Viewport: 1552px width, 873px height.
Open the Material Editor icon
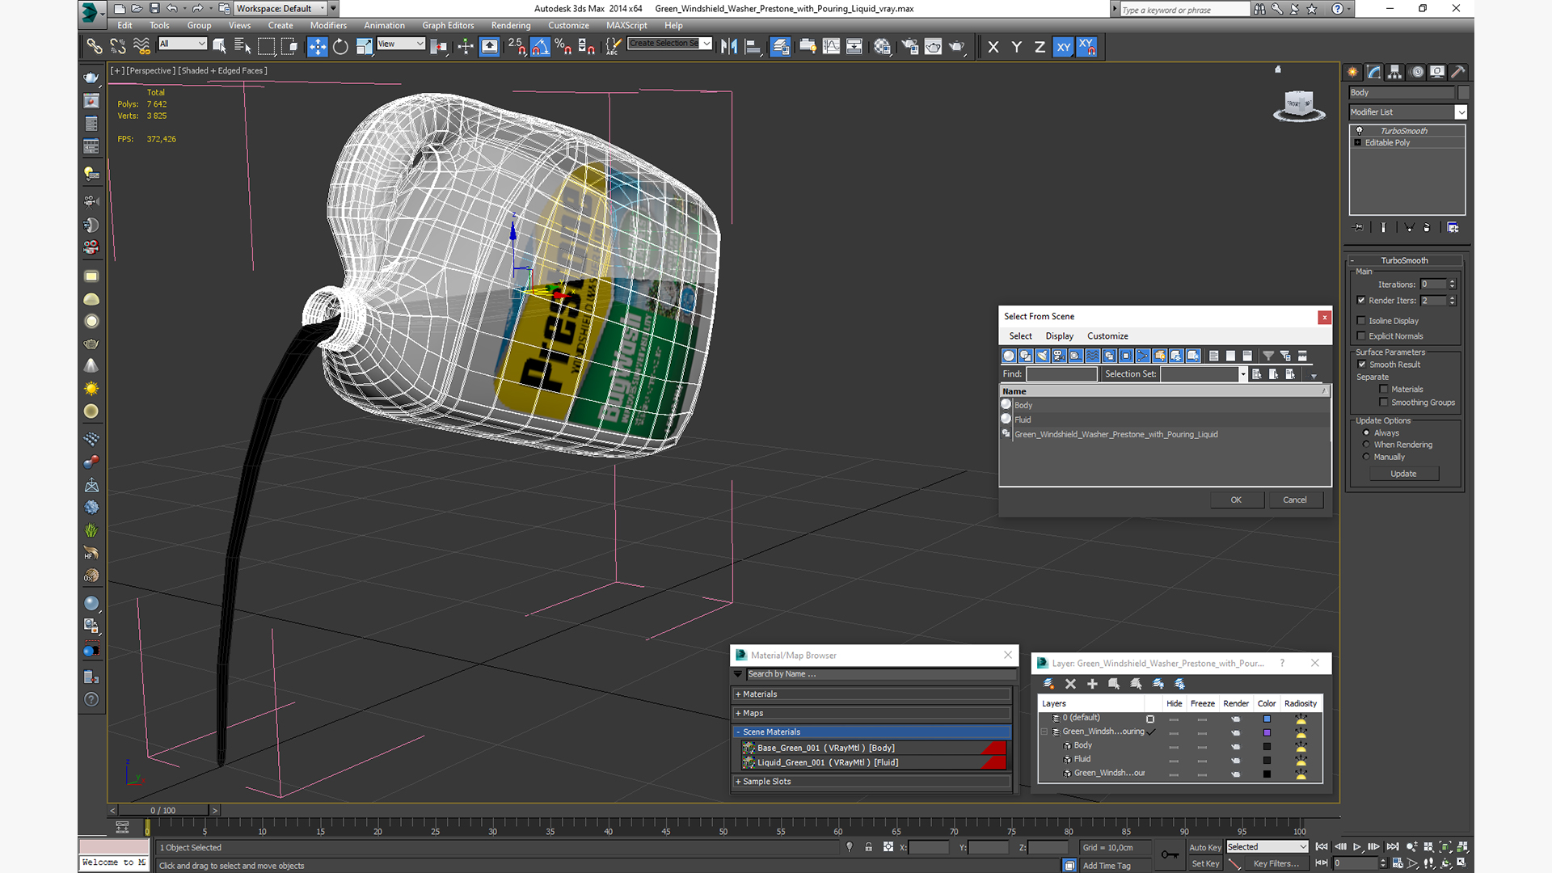click(x=882, y=47)
